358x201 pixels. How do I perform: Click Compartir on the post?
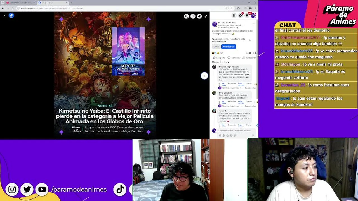[249, 58]
